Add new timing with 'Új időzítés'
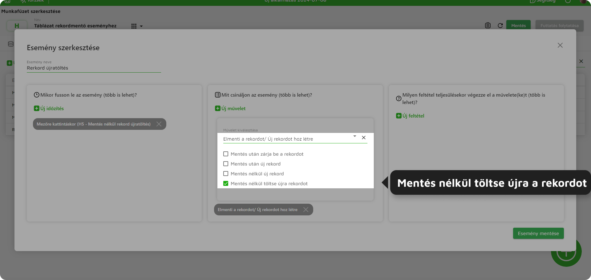This screenshot has height=280, width=591. [x=49, y=108]
